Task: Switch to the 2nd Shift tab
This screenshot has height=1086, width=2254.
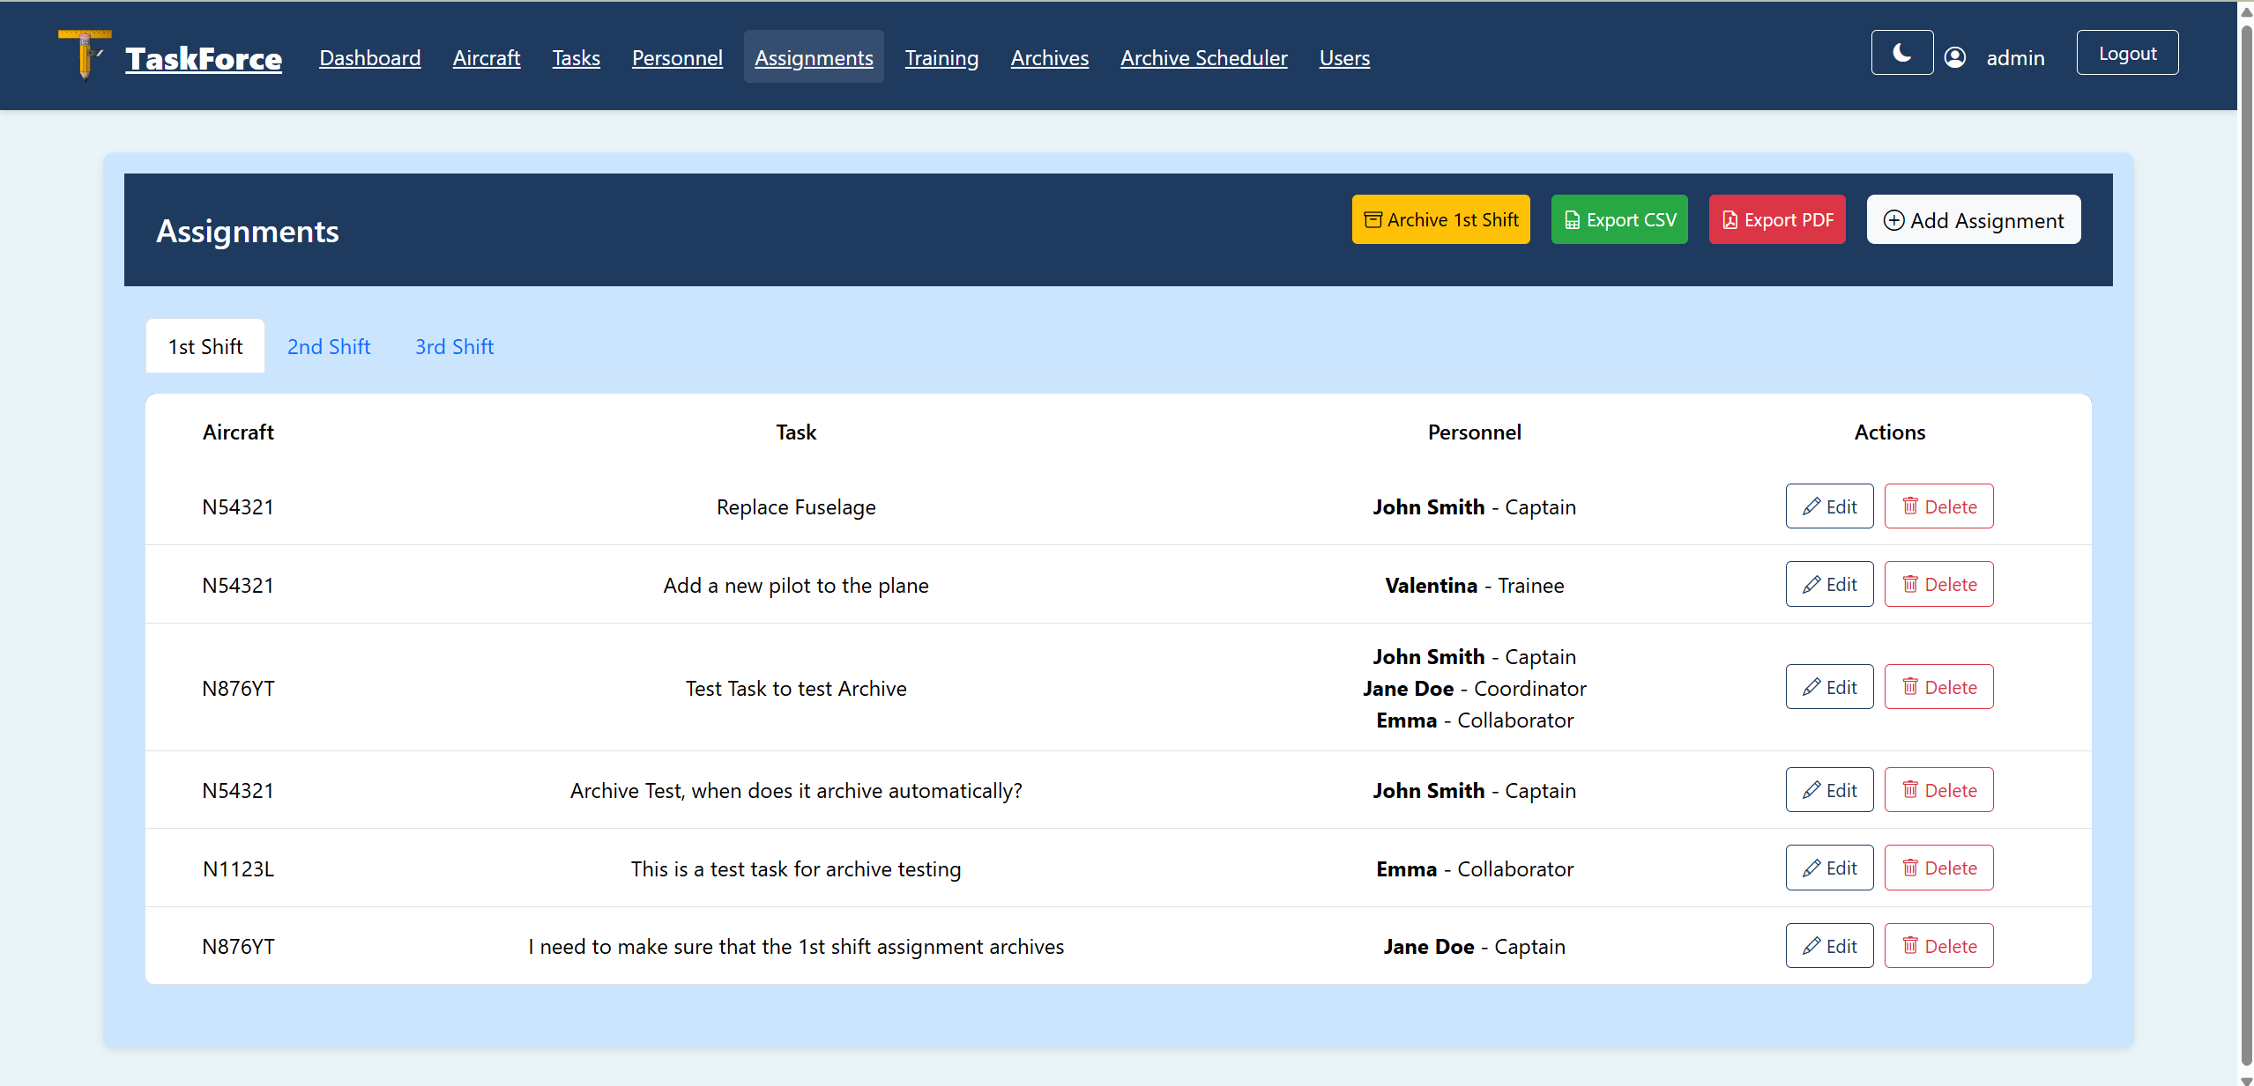Action: [x=329, y=347]
